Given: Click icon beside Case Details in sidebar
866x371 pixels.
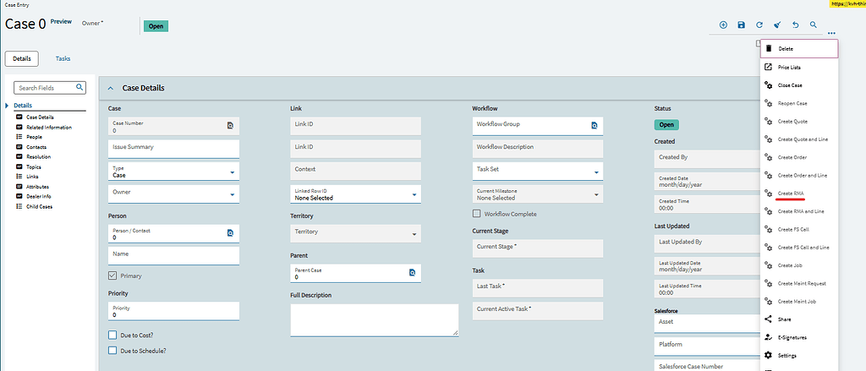Looking at the screenshot, I should pos(19,117).
